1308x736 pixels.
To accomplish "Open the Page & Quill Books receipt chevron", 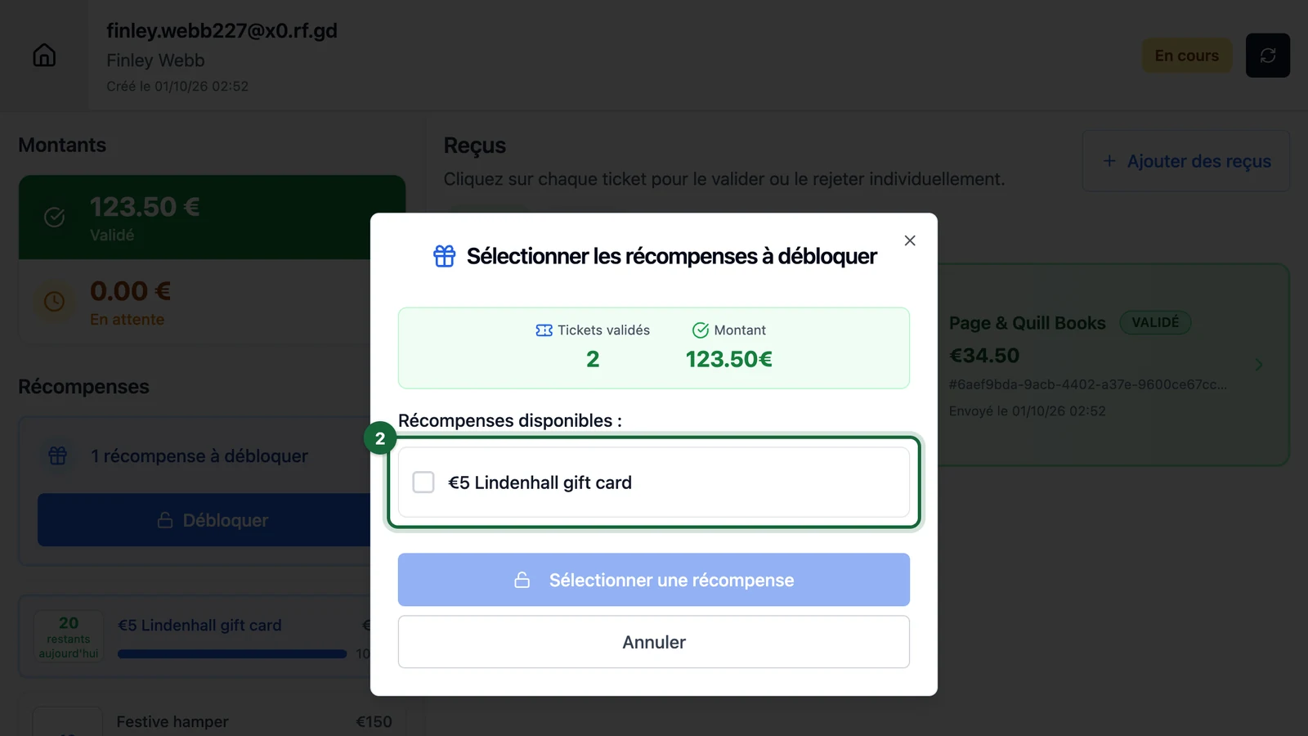I will coord(1259,365).
